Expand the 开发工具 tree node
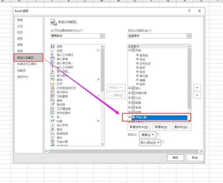223x183 pixels. 130,117
